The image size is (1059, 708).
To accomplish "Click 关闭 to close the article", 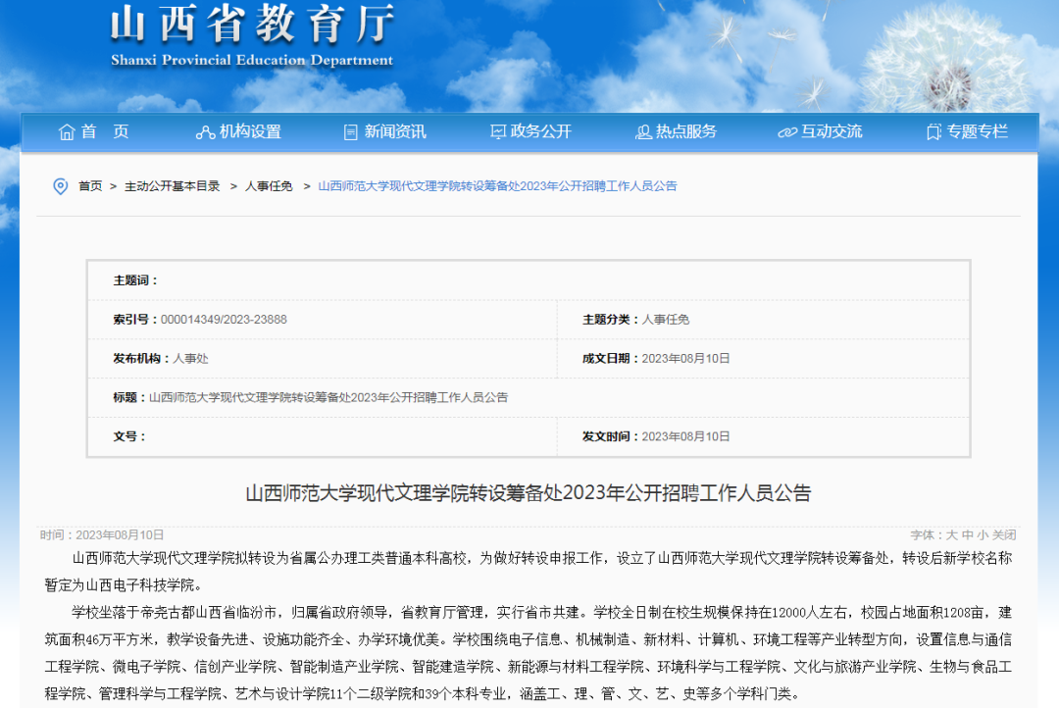I will coord(1004,535).
